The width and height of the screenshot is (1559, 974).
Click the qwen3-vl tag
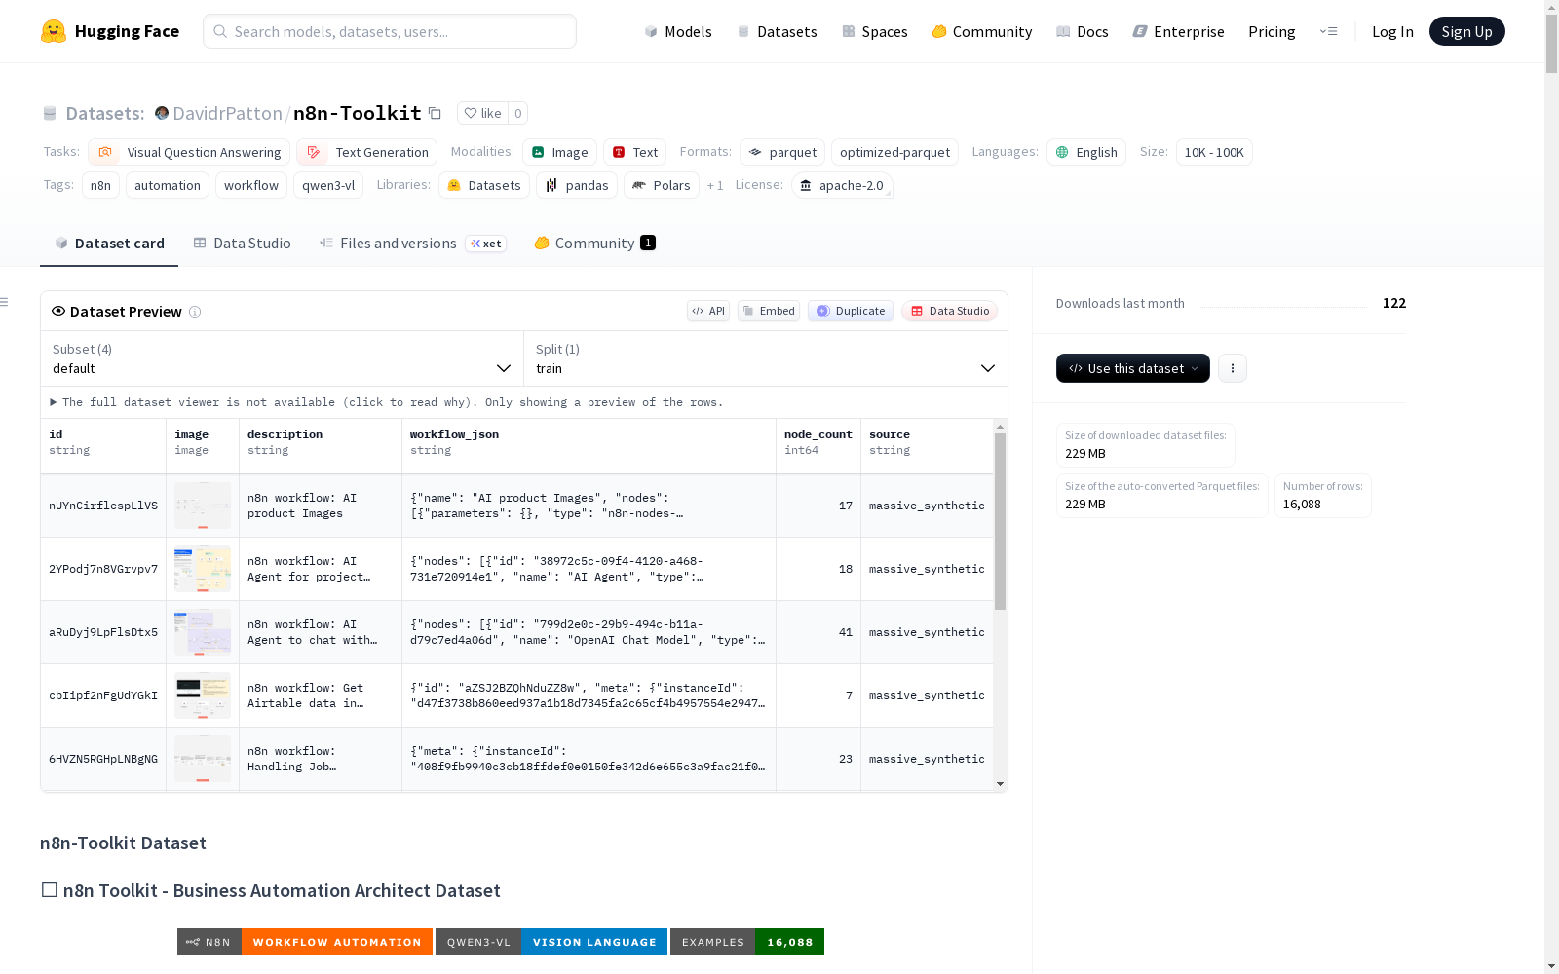click(328, 185)
